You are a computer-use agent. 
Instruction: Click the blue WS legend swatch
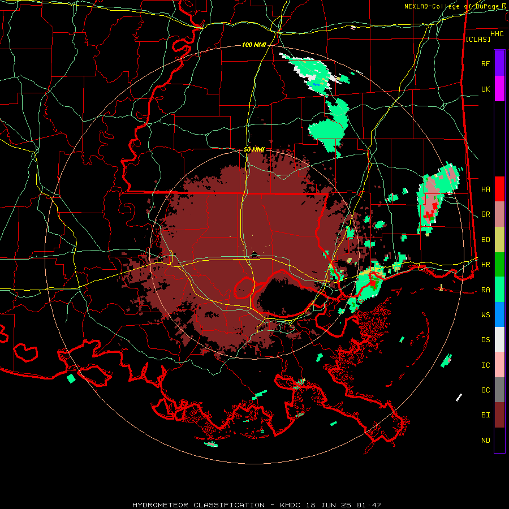click(499, 314)
